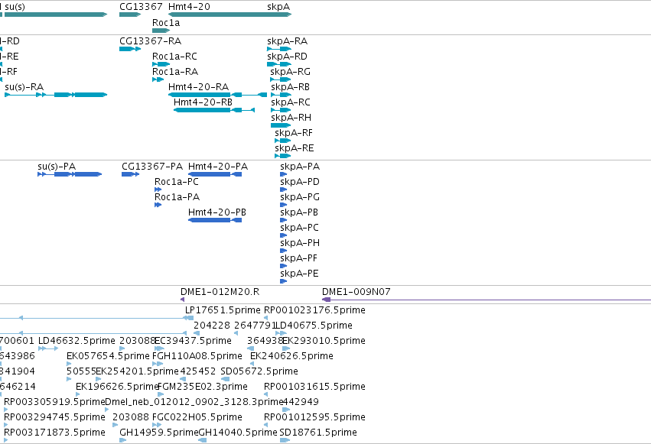Select the skpA-PA protein label

pyautogui.click(x=300, y=167)
